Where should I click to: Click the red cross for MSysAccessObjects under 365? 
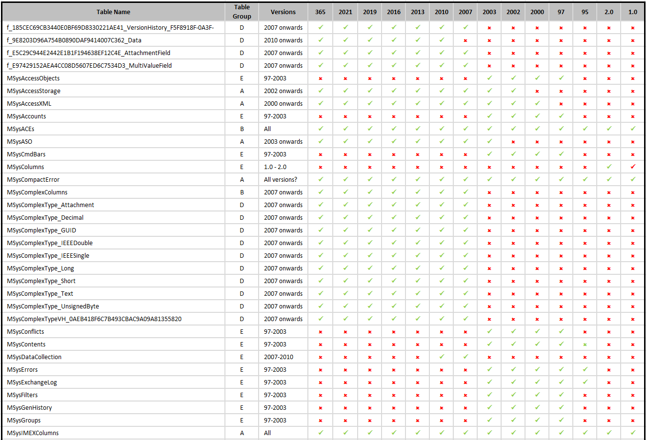click(321, 78)
